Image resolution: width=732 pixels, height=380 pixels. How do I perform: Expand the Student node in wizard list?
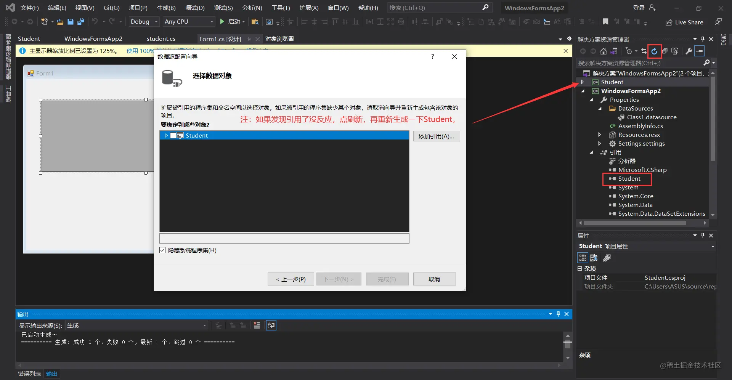pos(166,135)
